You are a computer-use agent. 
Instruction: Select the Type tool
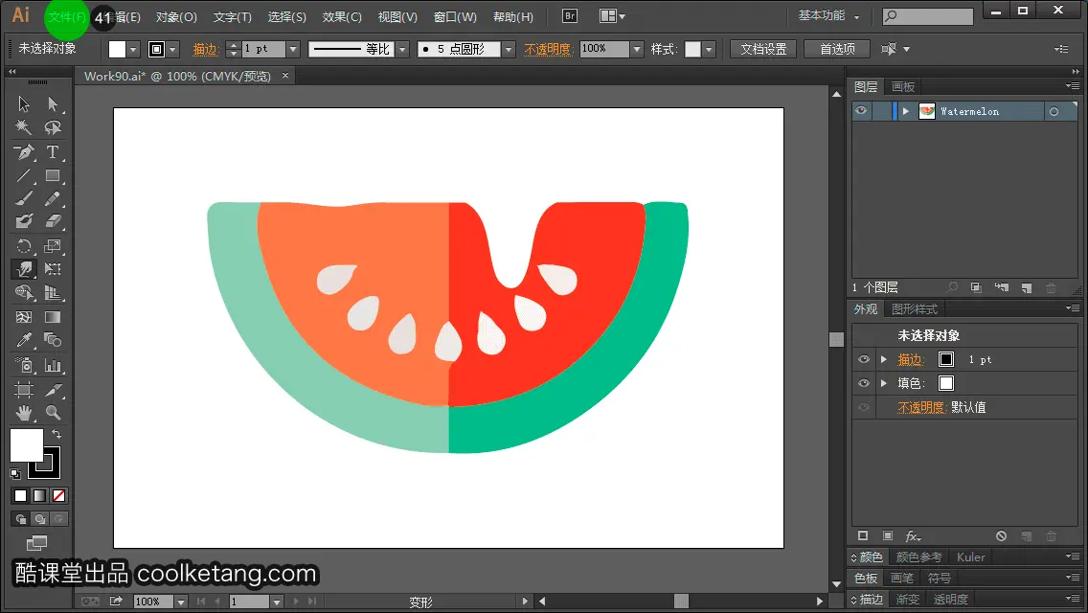pyautogui.click(x=53, y=152)
